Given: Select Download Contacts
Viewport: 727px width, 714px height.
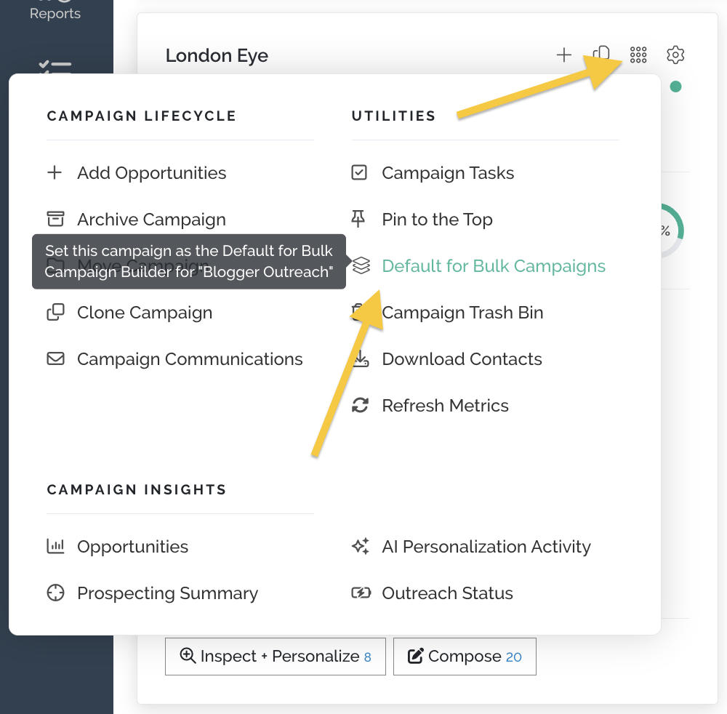Looking at the screenshot, I should click(462, 359).
